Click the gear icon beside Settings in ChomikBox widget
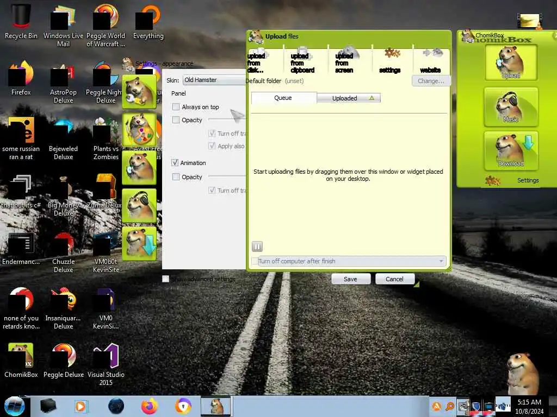This screenshot has width=557, height=417. (493, 180)
